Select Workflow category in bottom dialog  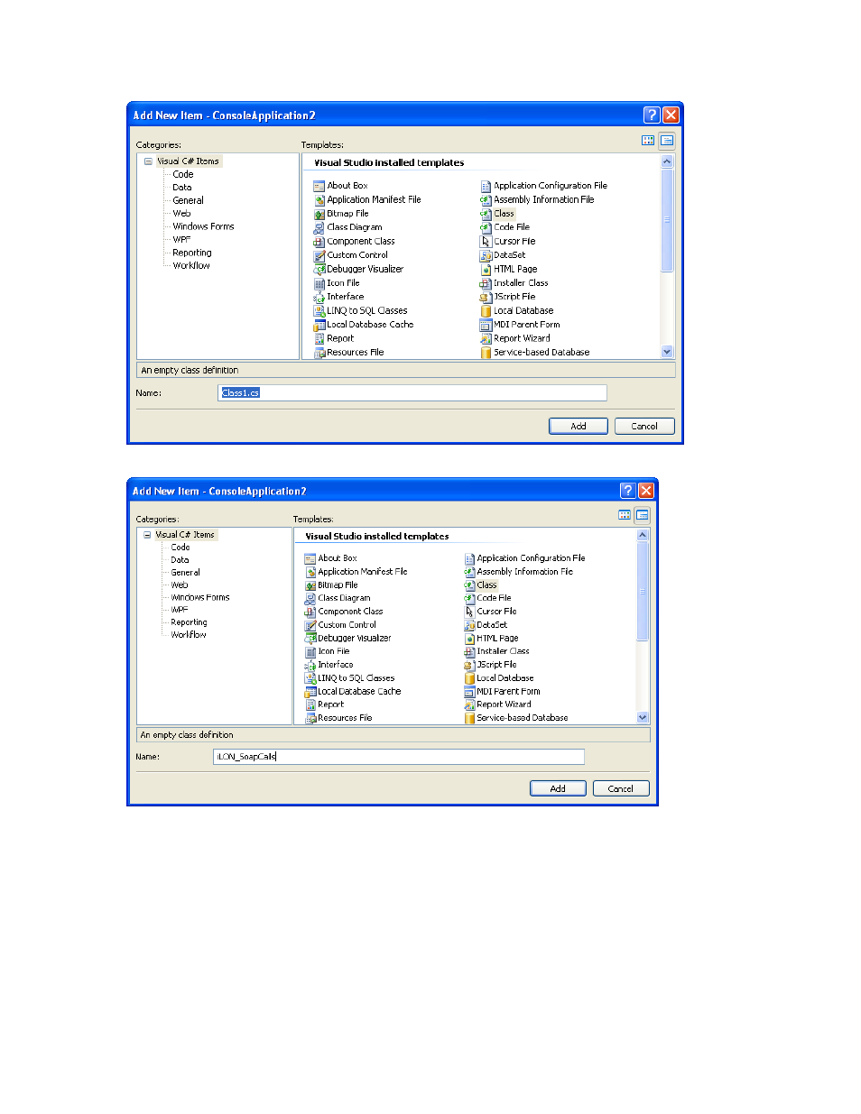click(189, 635)
